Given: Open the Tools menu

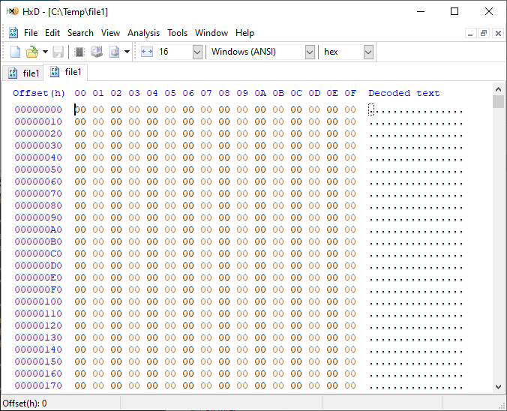Looking at the screenshot, I should pos(177,33).
